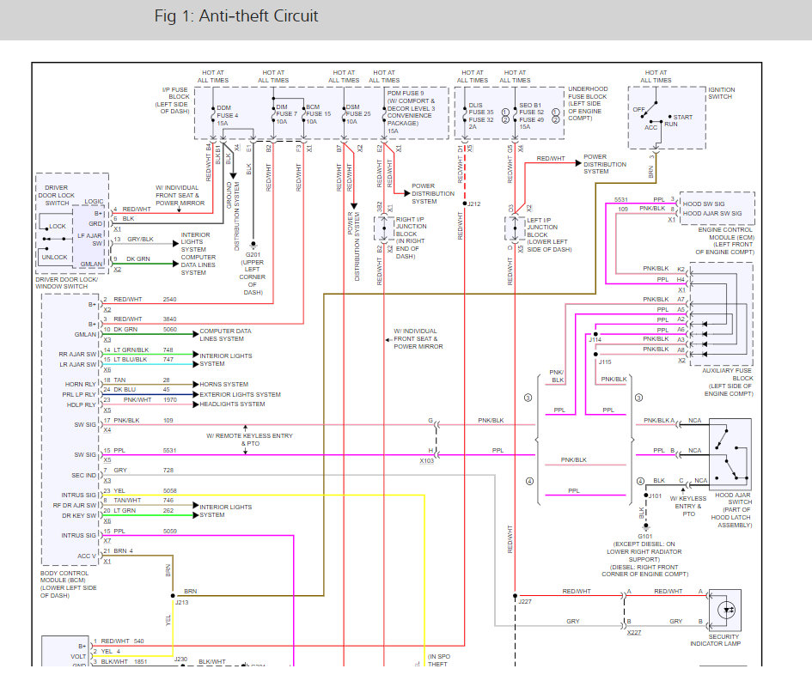Click the 'DLIS FUSE 35' label
The width and height of the screenshot is (812, 693).
pos(481,109)
